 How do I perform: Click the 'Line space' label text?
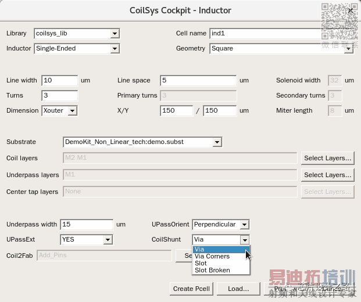tap(134, 81)
